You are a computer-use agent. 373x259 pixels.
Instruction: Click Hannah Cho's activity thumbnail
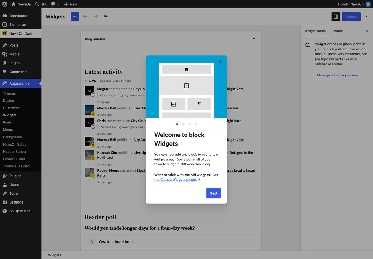coord(89,155)
